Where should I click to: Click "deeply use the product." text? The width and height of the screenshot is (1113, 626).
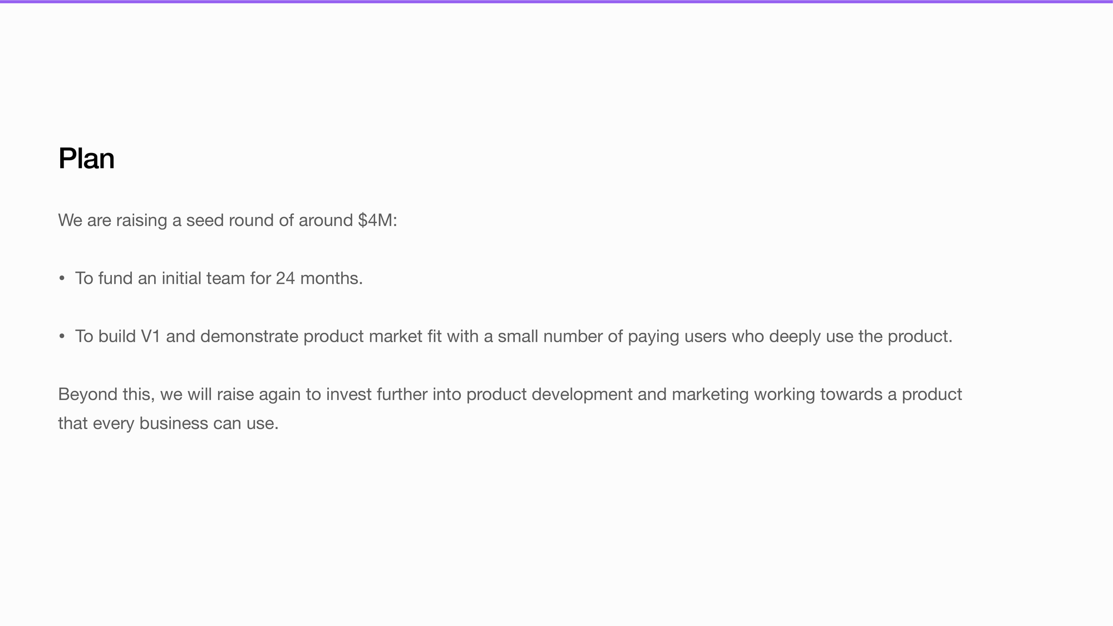pos(860,337)
